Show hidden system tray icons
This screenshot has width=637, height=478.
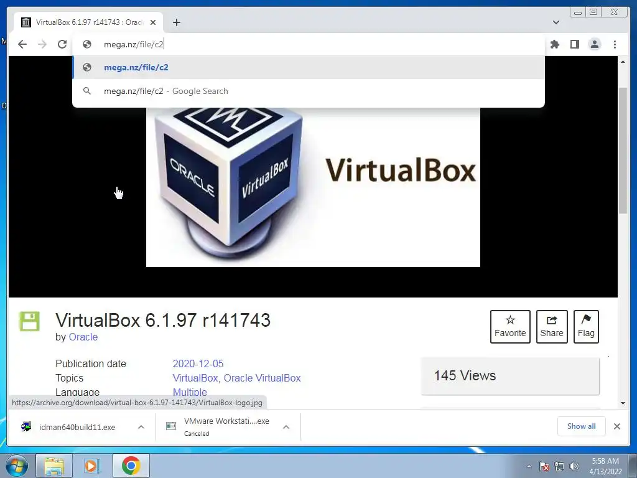(x=529, y=466)
